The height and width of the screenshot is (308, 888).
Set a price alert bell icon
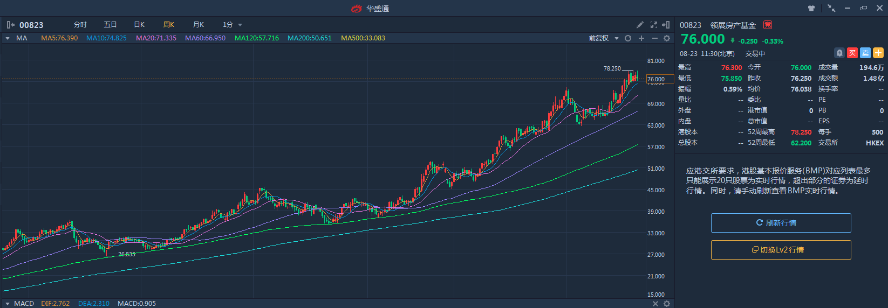[839, 53]
